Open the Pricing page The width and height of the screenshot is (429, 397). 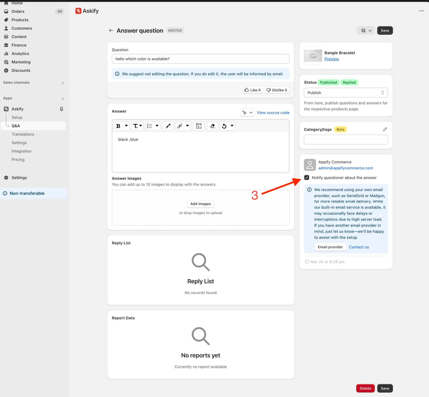18,160
